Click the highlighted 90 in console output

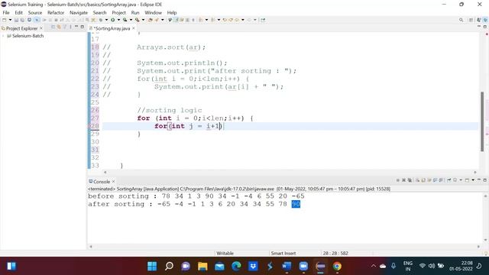[x=296, y=204]
